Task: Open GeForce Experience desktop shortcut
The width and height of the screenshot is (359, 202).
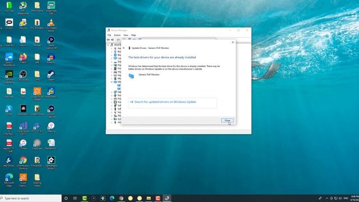Action: click(x=9, y=77)
